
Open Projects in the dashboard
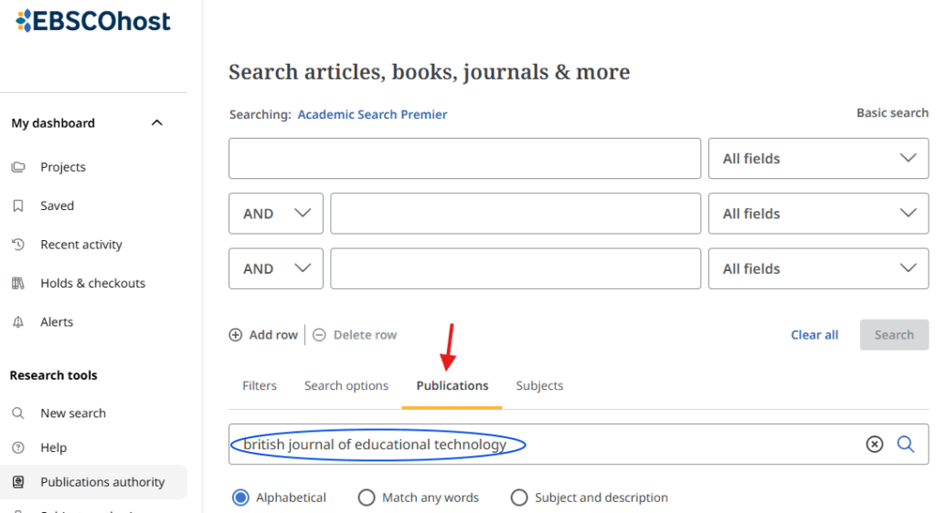pos(63,167)
